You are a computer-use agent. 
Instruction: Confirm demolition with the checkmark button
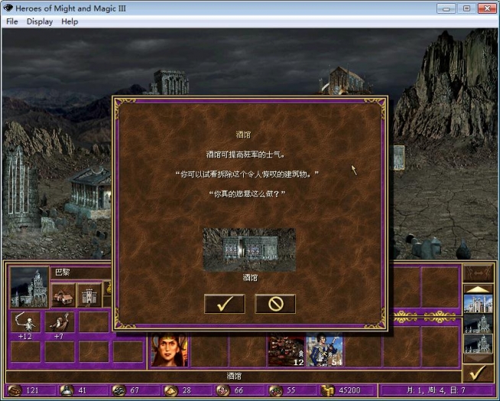pyautogui.click(x=225, y=304)
